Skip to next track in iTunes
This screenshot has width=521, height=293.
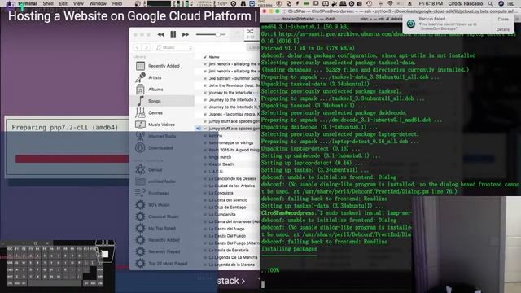[x=186, y=34]
